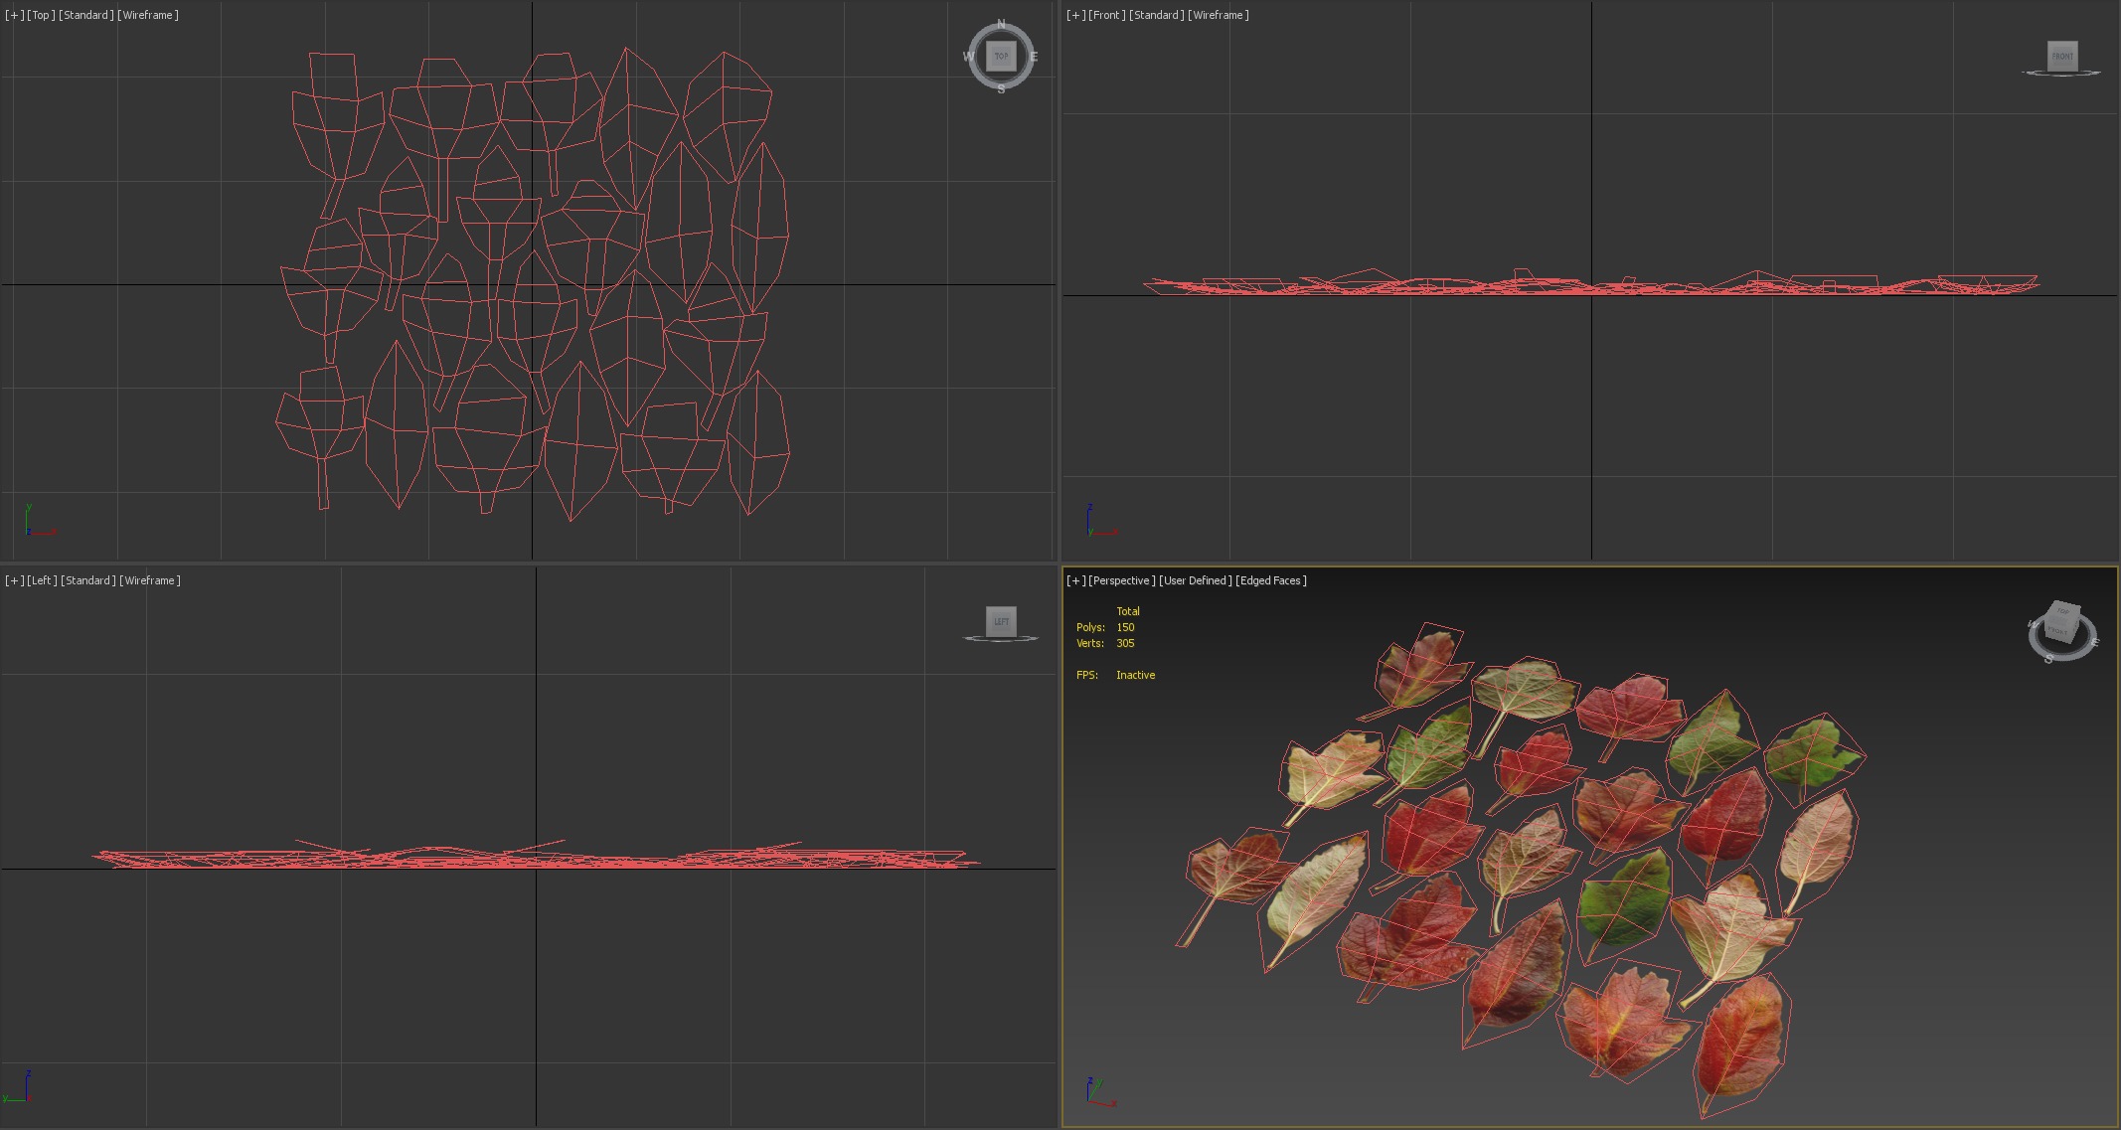The height and width of the screenshot is (1130, 2121).
Task: Click the Polys count value 150
Action: (1125, 627)
